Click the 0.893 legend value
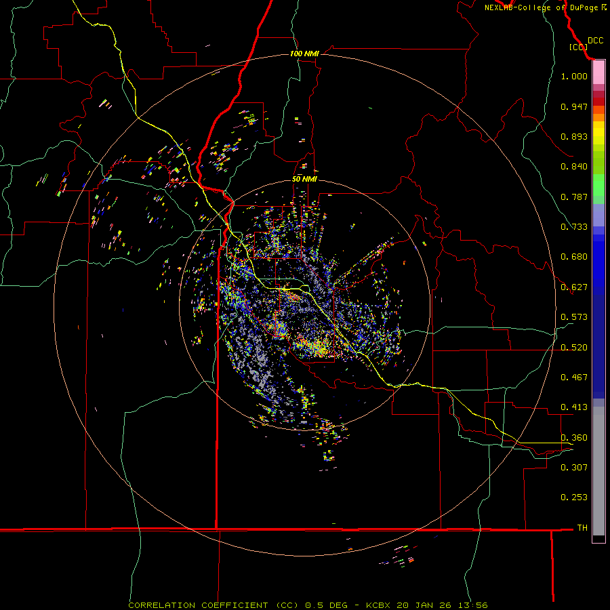610x610 pixels. point(574,136)
